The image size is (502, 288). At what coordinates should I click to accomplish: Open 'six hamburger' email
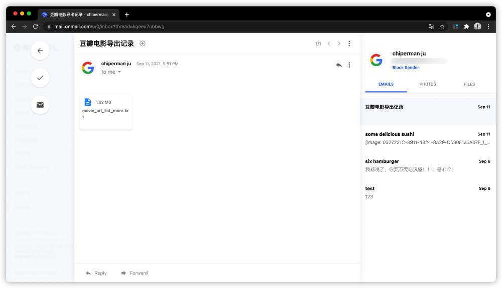428,165
